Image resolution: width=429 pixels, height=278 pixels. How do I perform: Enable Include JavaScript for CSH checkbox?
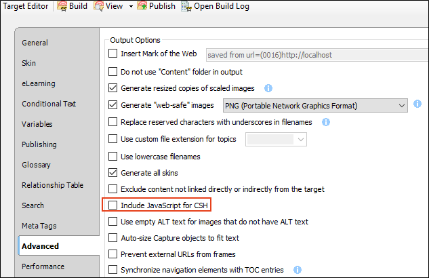113,205
